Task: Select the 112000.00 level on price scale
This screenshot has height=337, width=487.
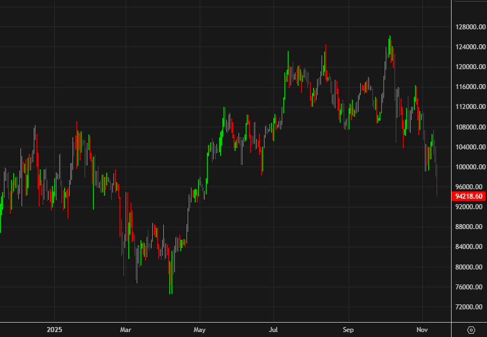Action: (x=468, y=107)
